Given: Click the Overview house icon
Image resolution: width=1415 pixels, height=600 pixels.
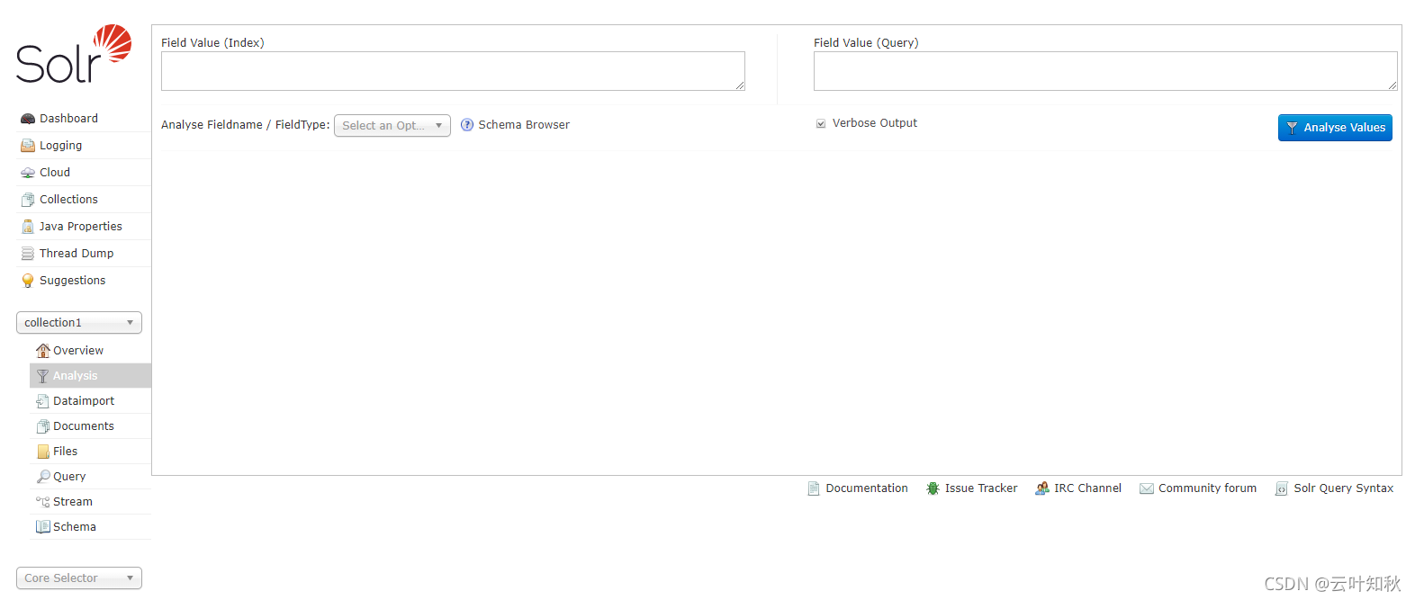Looking at the screenshot, I should click(42, 351).
